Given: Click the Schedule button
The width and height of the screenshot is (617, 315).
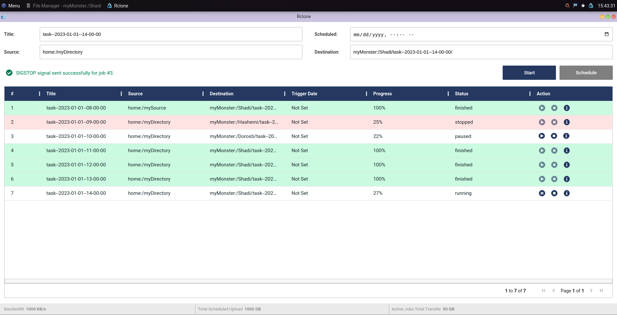Looking at the screenshot, I should tap(586, 73).
